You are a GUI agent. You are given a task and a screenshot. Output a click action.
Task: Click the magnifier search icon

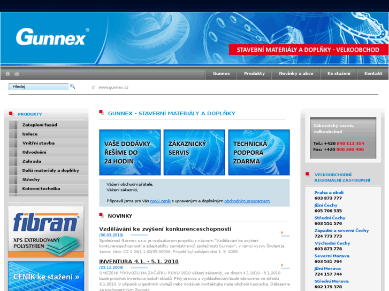(72, 86)
